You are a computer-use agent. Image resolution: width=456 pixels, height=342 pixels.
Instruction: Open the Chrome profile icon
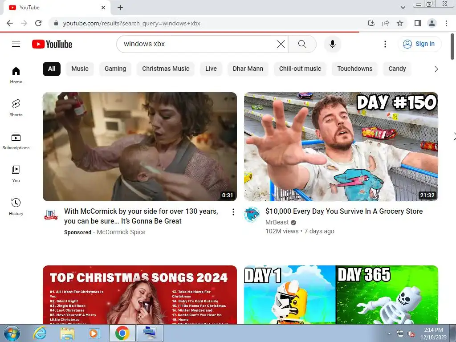432,23
